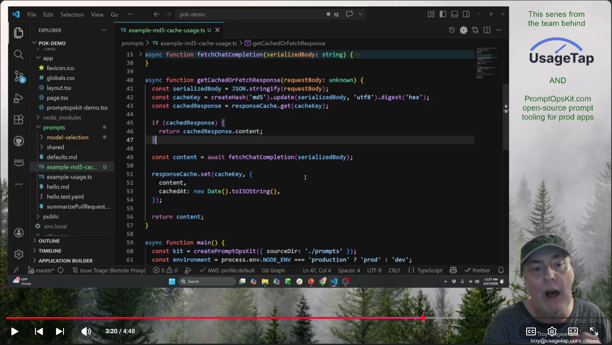The height and width of the screenshot is (345, 612).
Task: Open the GitHub view in activity bar
Action: click(x=18, y=141)
